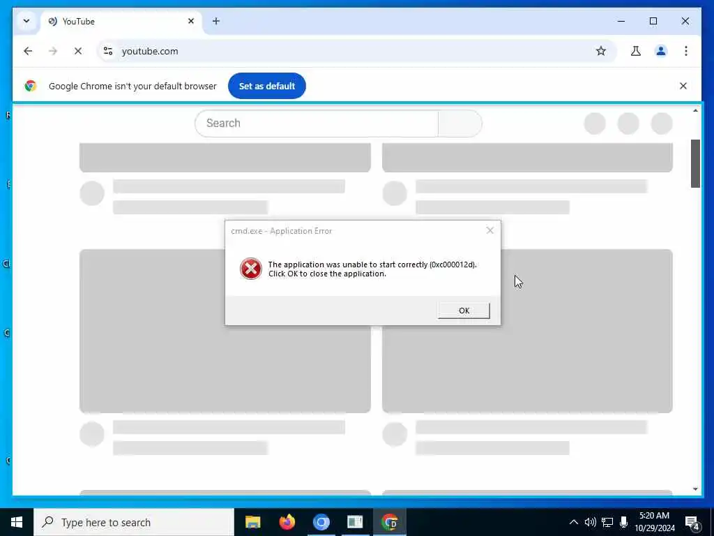Click the vertical scrollbar thumb
Screen dimensions: 714x536
[x=695, y=163]
